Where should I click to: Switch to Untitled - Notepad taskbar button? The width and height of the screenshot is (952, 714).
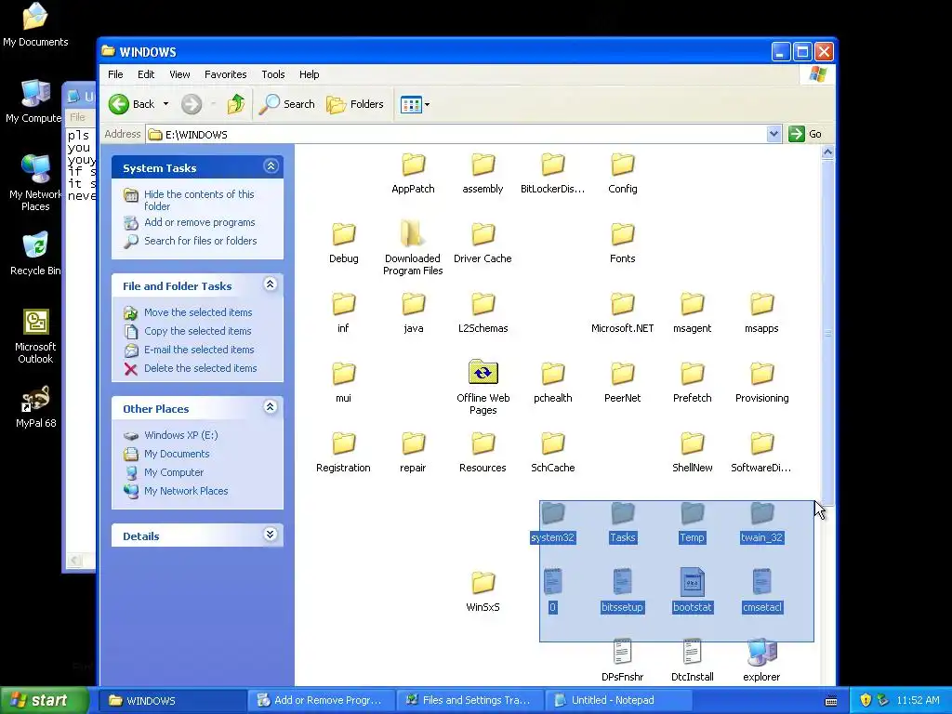point(618,700)
